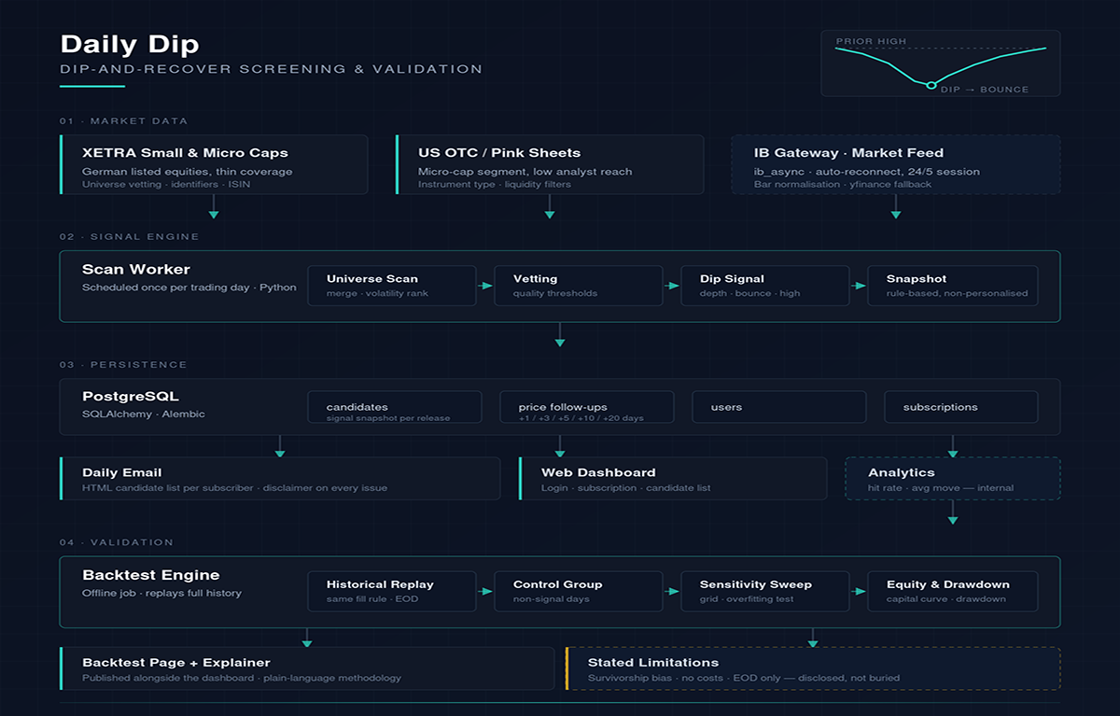Open the Daily Email card
The width and height of the screenshot is (1120, 716).
(x=280, y=478)
